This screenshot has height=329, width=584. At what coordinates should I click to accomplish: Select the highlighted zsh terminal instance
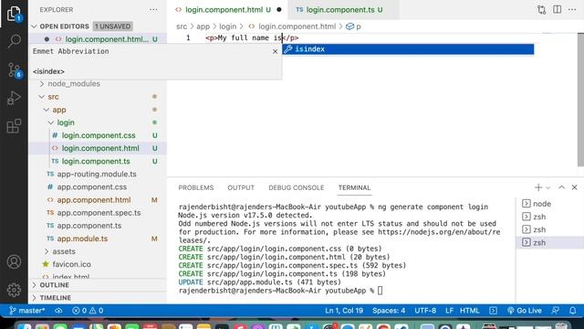pyautogui.click(x=549, y=242)
